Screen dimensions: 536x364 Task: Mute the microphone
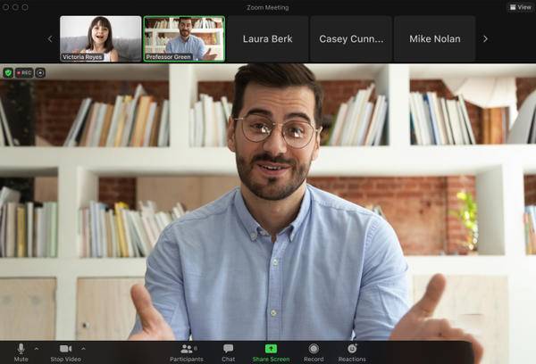coord(21,349)
